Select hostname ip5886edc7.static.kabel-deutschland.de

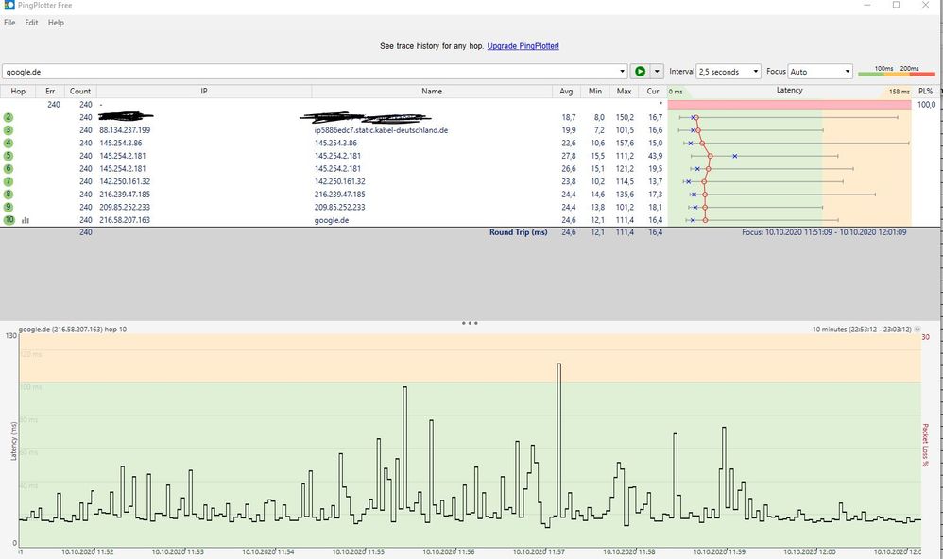[x=381, y=129]
